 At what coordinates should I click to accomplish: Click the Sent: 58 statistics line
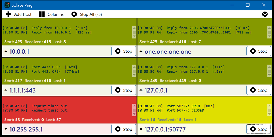[x=33, y=120]
